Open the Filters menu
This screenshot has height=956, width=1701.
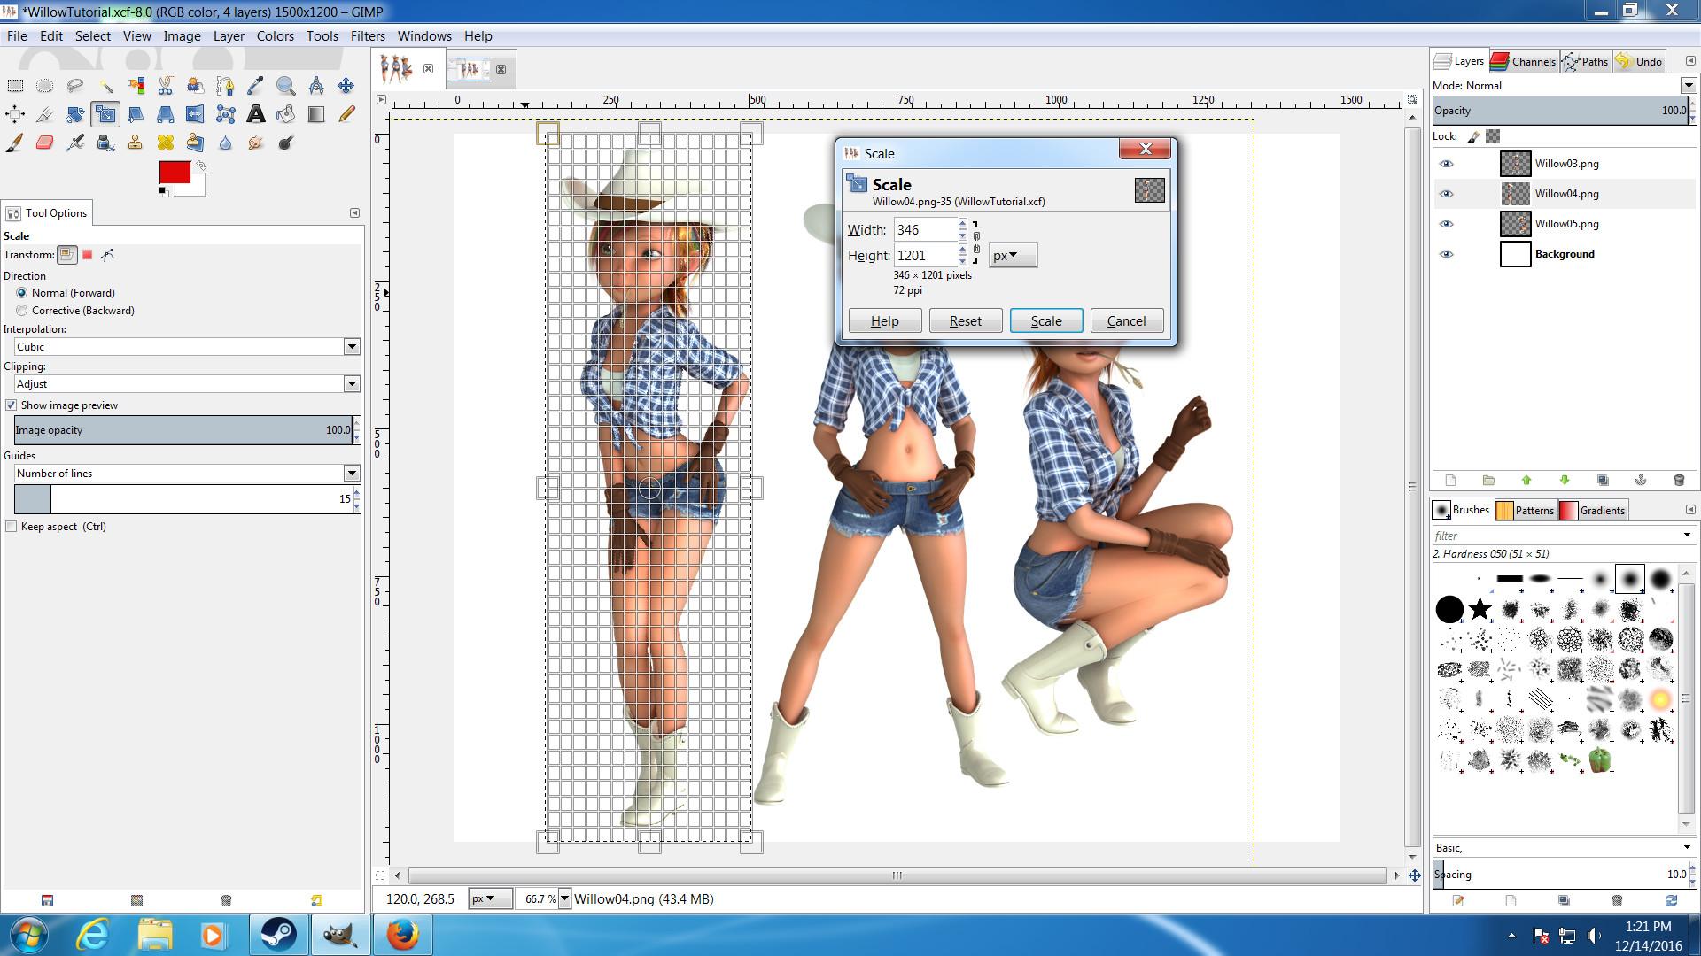367,36
